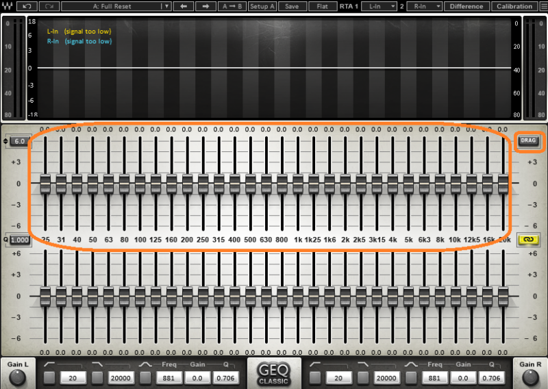Click the undo arrow in the top toolbar
The height and width of the screenshot is (389, 548).
(x=27, y=6)
